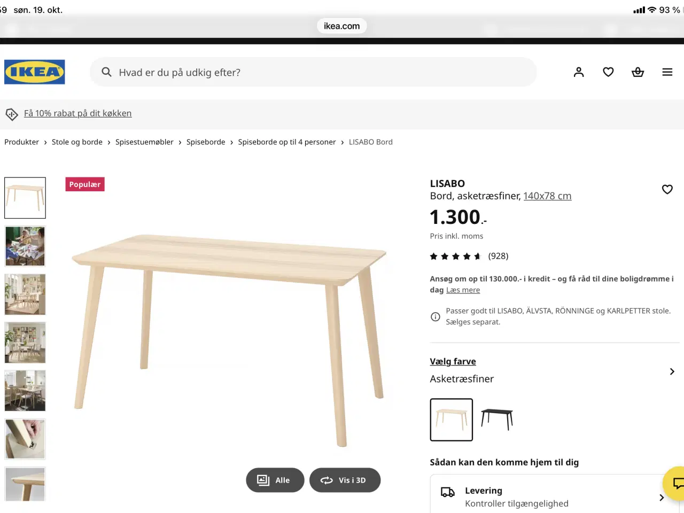Go to Stole og borde breadcrumb
Viewport: 684px width, 513px height.
click(x=77, y=142)
